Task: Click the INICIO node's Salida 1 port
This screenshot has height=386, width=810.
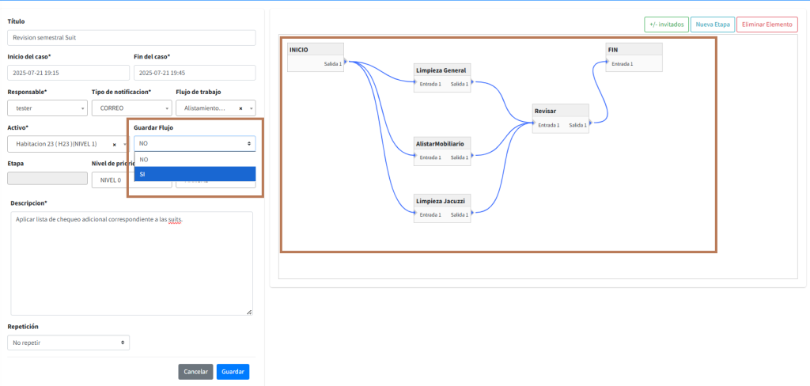Action: point(346,63)
